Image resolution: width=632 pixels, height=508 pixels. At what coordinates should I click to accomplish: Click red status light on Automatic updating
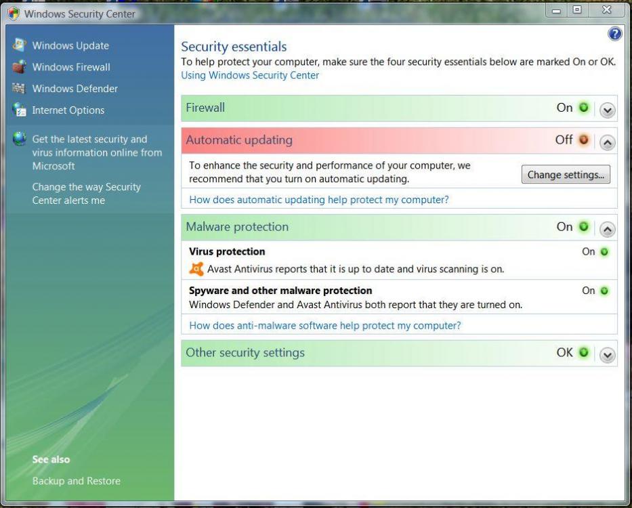583,140
